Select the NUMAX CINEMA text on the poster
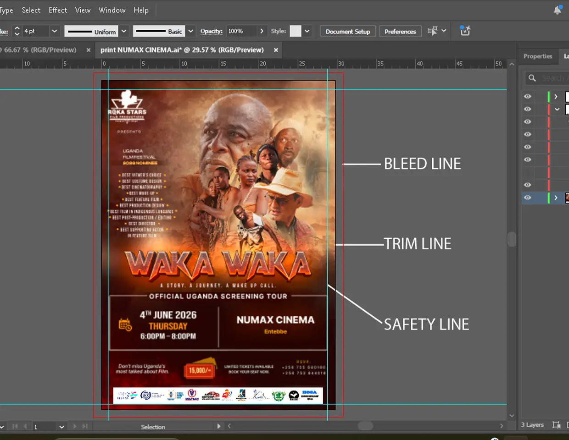 click(x=275, y=320)
